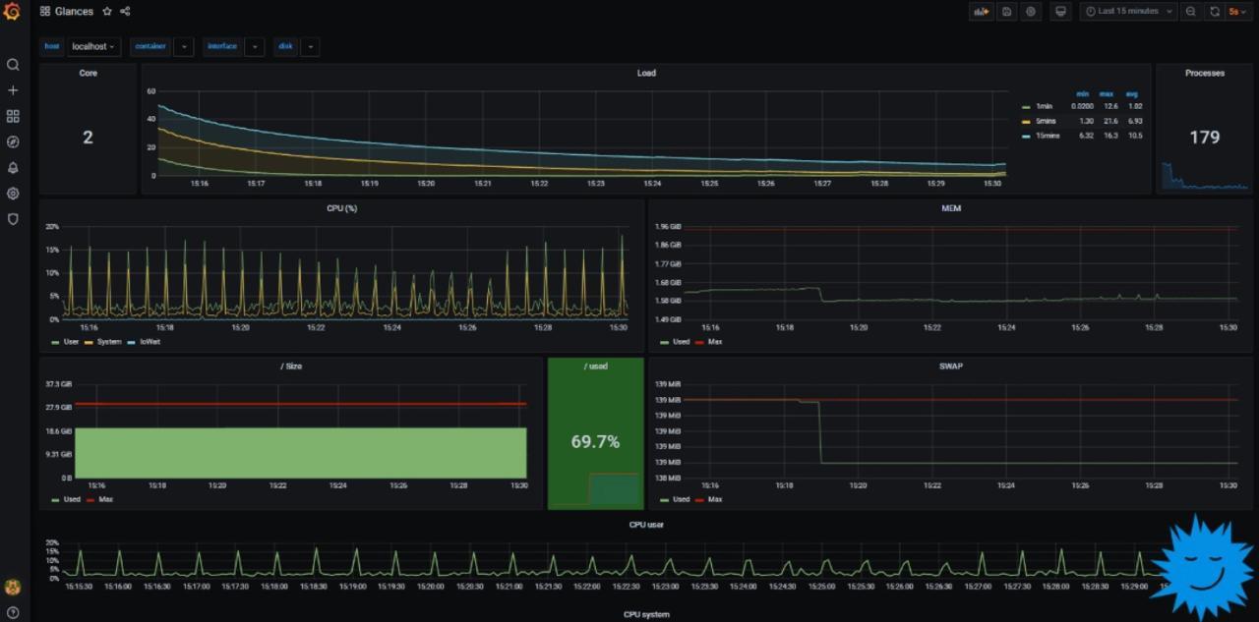Open the CPU (%) panel title menu

pyautogui.click(x=341, y=208)
